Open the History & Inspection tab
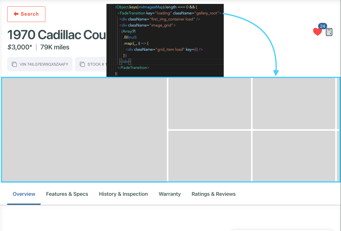Viewport: 341px width, 231px height. [x=123, y=194]
